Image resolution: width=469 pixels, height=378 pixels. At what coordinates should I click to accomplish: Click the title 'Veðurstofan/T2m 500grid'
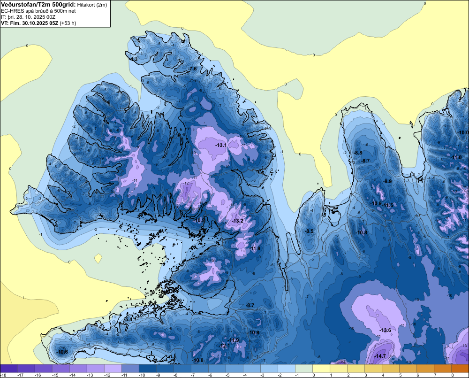tap(38, 5)
